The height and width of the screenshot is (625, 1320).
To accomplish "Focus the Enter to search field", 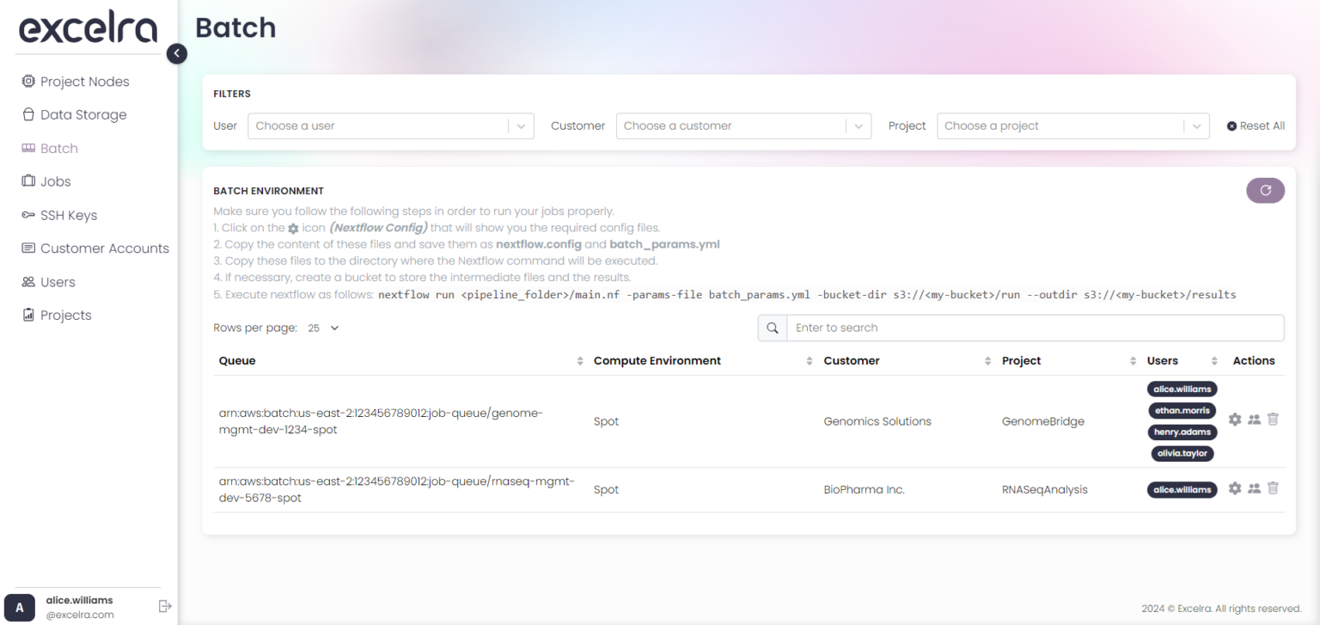I will tap(1035, 328).
